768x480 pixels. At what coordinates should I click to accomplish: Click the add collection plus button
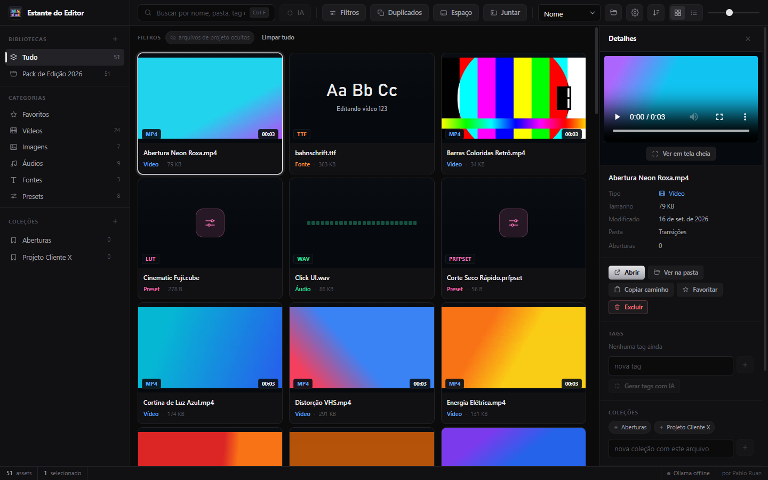[x=745, y=448]
